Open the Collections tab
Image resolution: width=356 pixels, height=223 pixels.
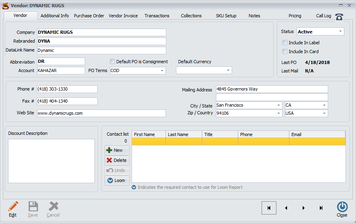191,16
